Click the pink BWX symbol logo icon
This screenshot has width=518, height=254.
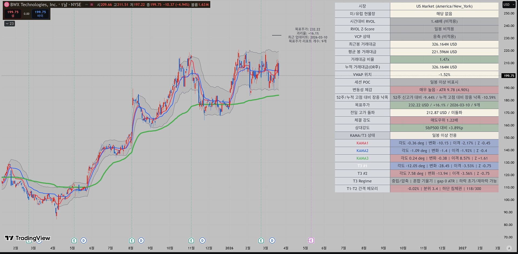pos(6,5)
